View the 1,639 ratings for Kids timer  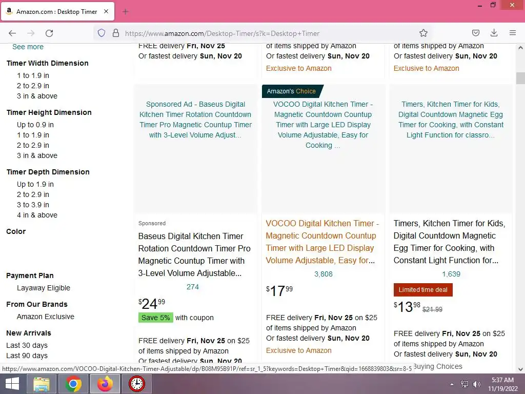point(451,274)
